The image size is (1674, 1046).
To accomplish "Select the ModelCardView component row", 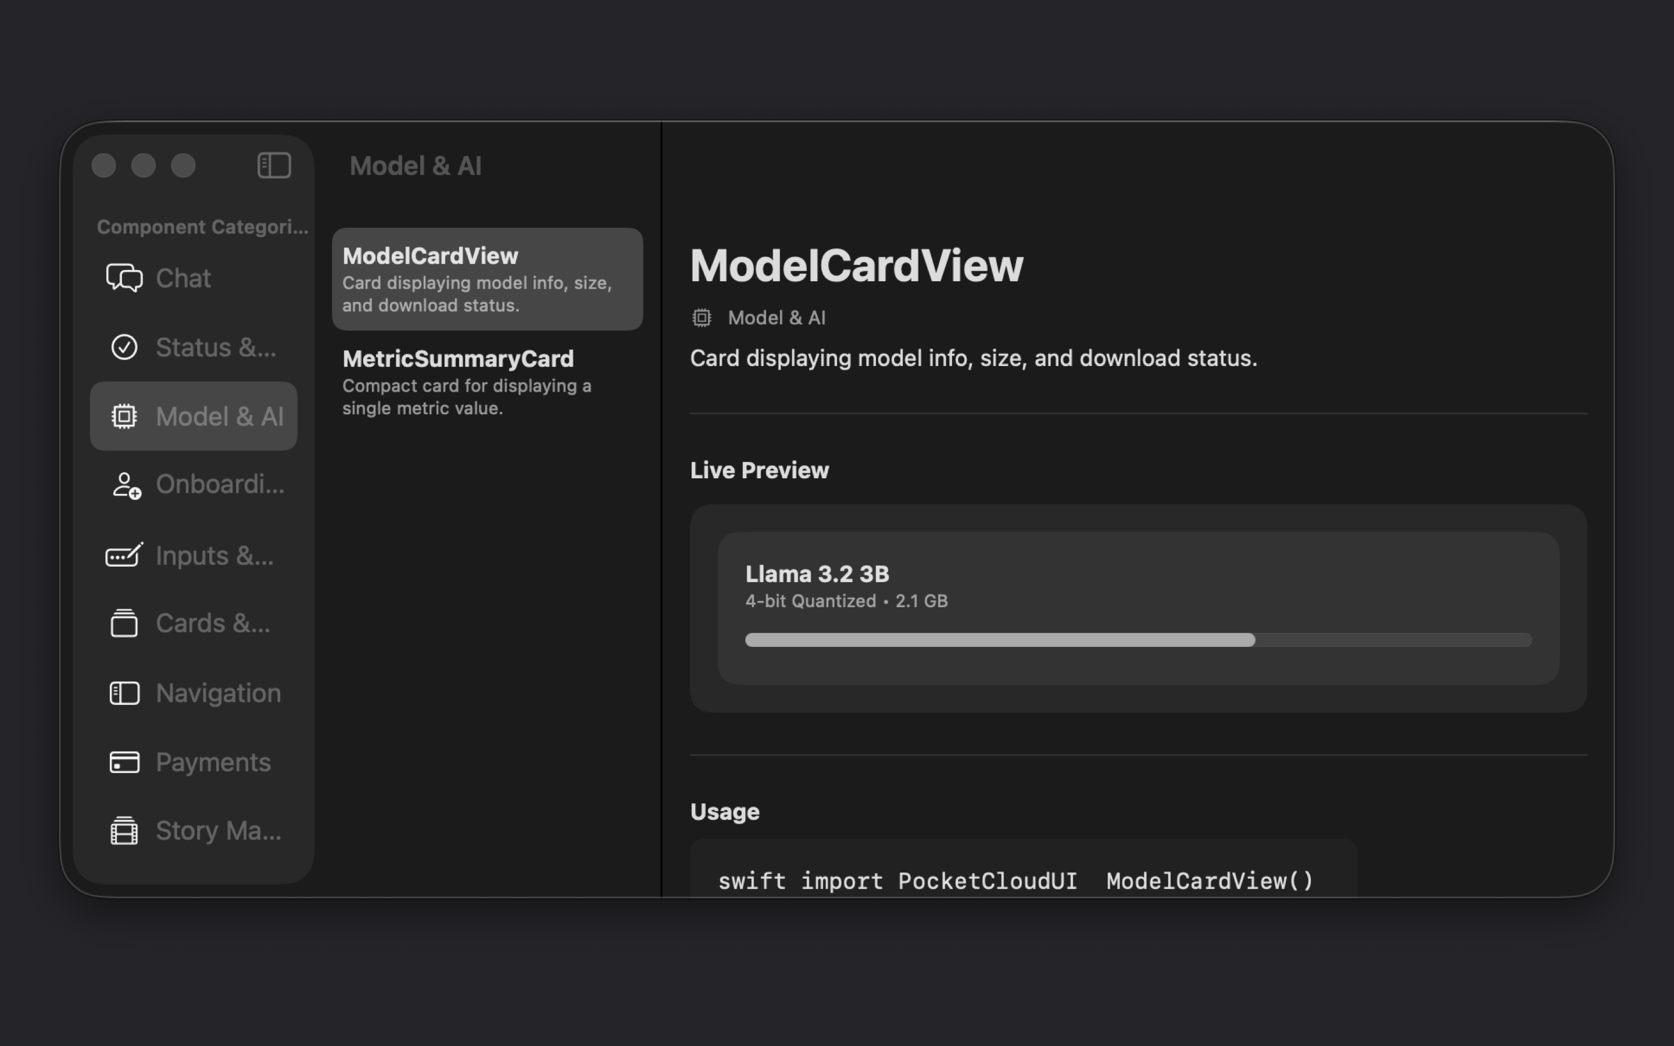I will 488,279.
